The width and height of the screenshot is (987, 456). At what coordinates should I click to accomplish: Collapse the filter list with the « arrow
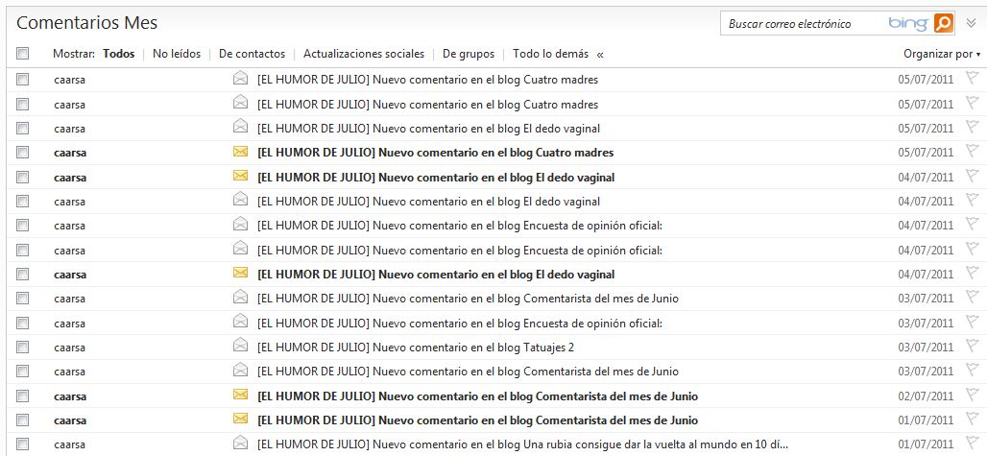coord(600,54)
